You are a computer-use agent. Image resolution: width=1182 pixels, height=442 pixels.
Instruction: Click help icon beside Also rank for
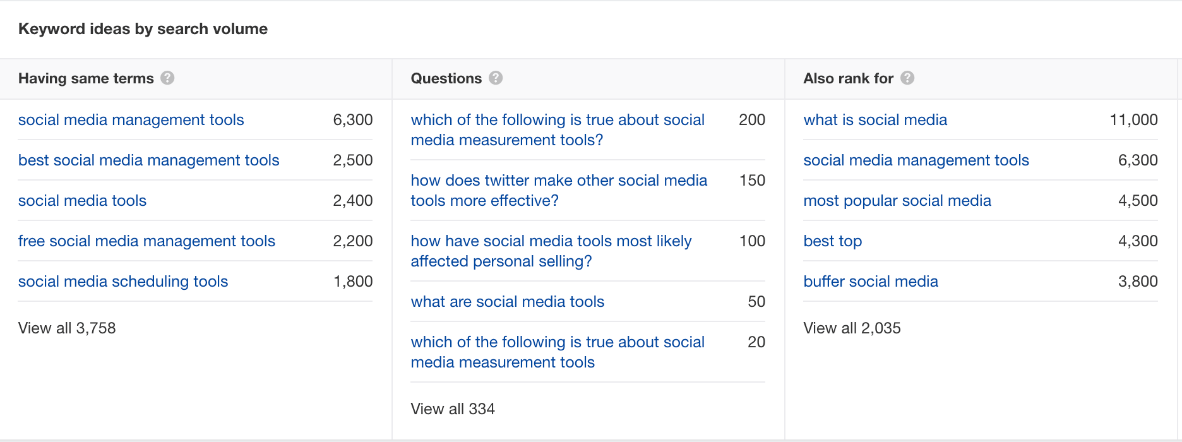pyautogui.click(x=907, y=78)
